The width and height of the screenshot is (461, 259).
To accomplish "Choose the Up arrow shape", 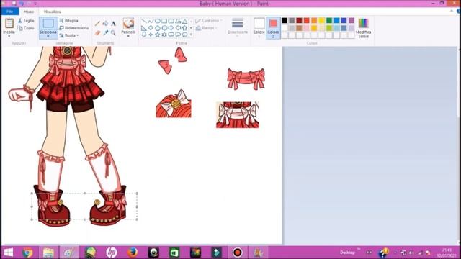I will (184, 28).
